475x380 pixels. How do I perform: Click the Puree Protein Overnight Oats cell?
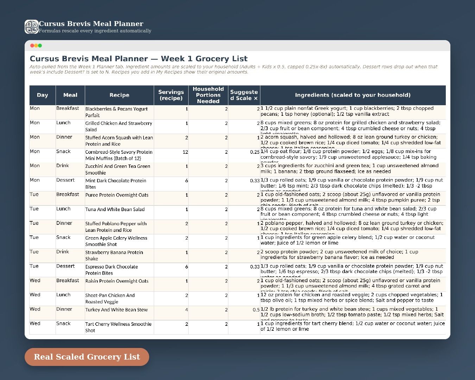(x=119, y=198)
